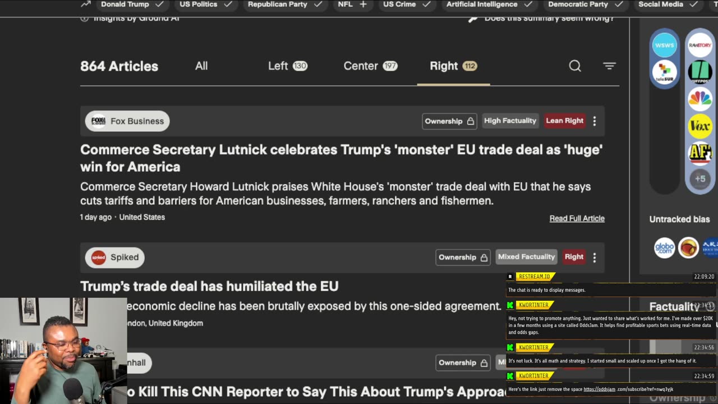Click the WSWS source logo

click(x=665, y=45)
